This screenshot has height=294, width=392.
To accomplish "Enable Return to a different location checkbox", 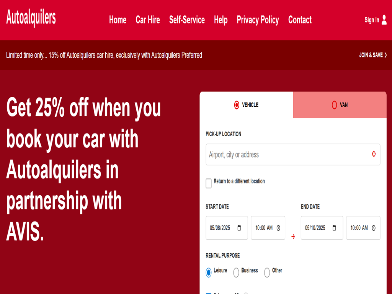I will point(209,183).
